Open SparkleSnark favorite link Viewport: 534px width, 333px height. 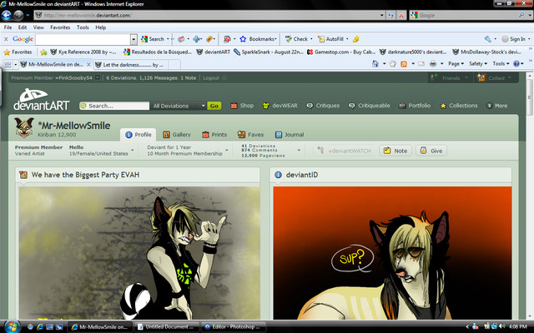[269, 52]
